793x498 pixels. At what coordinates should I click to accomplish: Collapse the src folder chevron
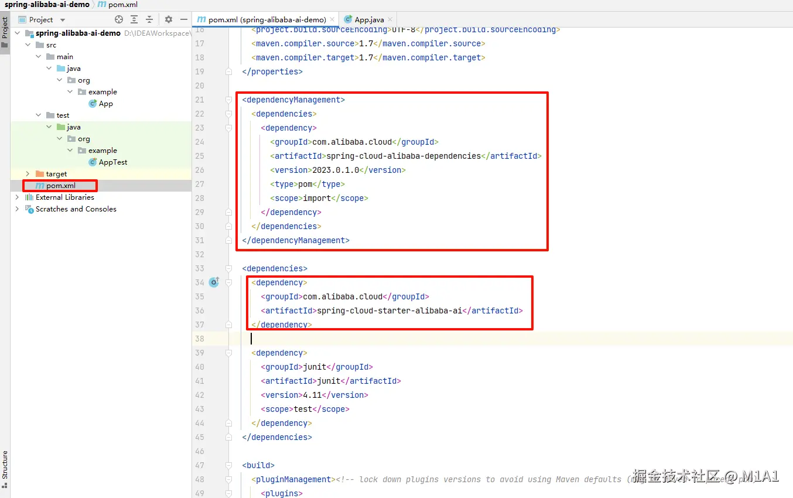[28, 45]
